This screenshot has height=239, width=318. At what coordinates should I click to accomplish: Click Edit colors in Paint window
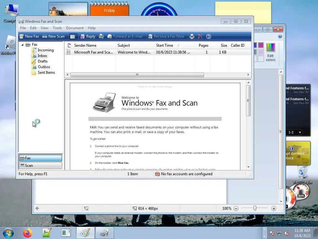270,52
